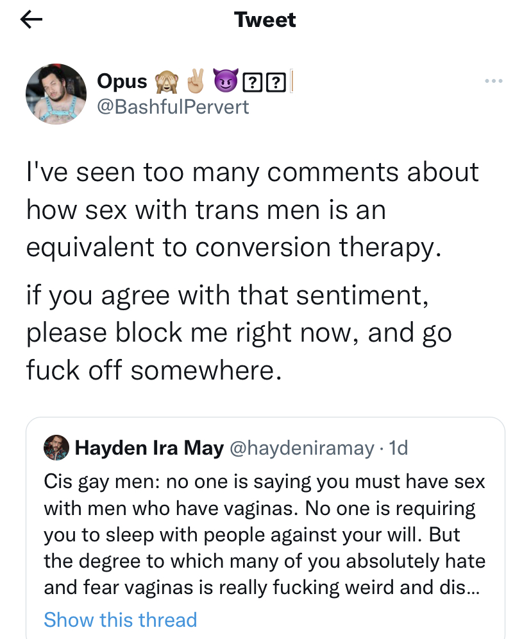Open the @haydeniramay handle
Screen dimensions: 531x639
301,448
